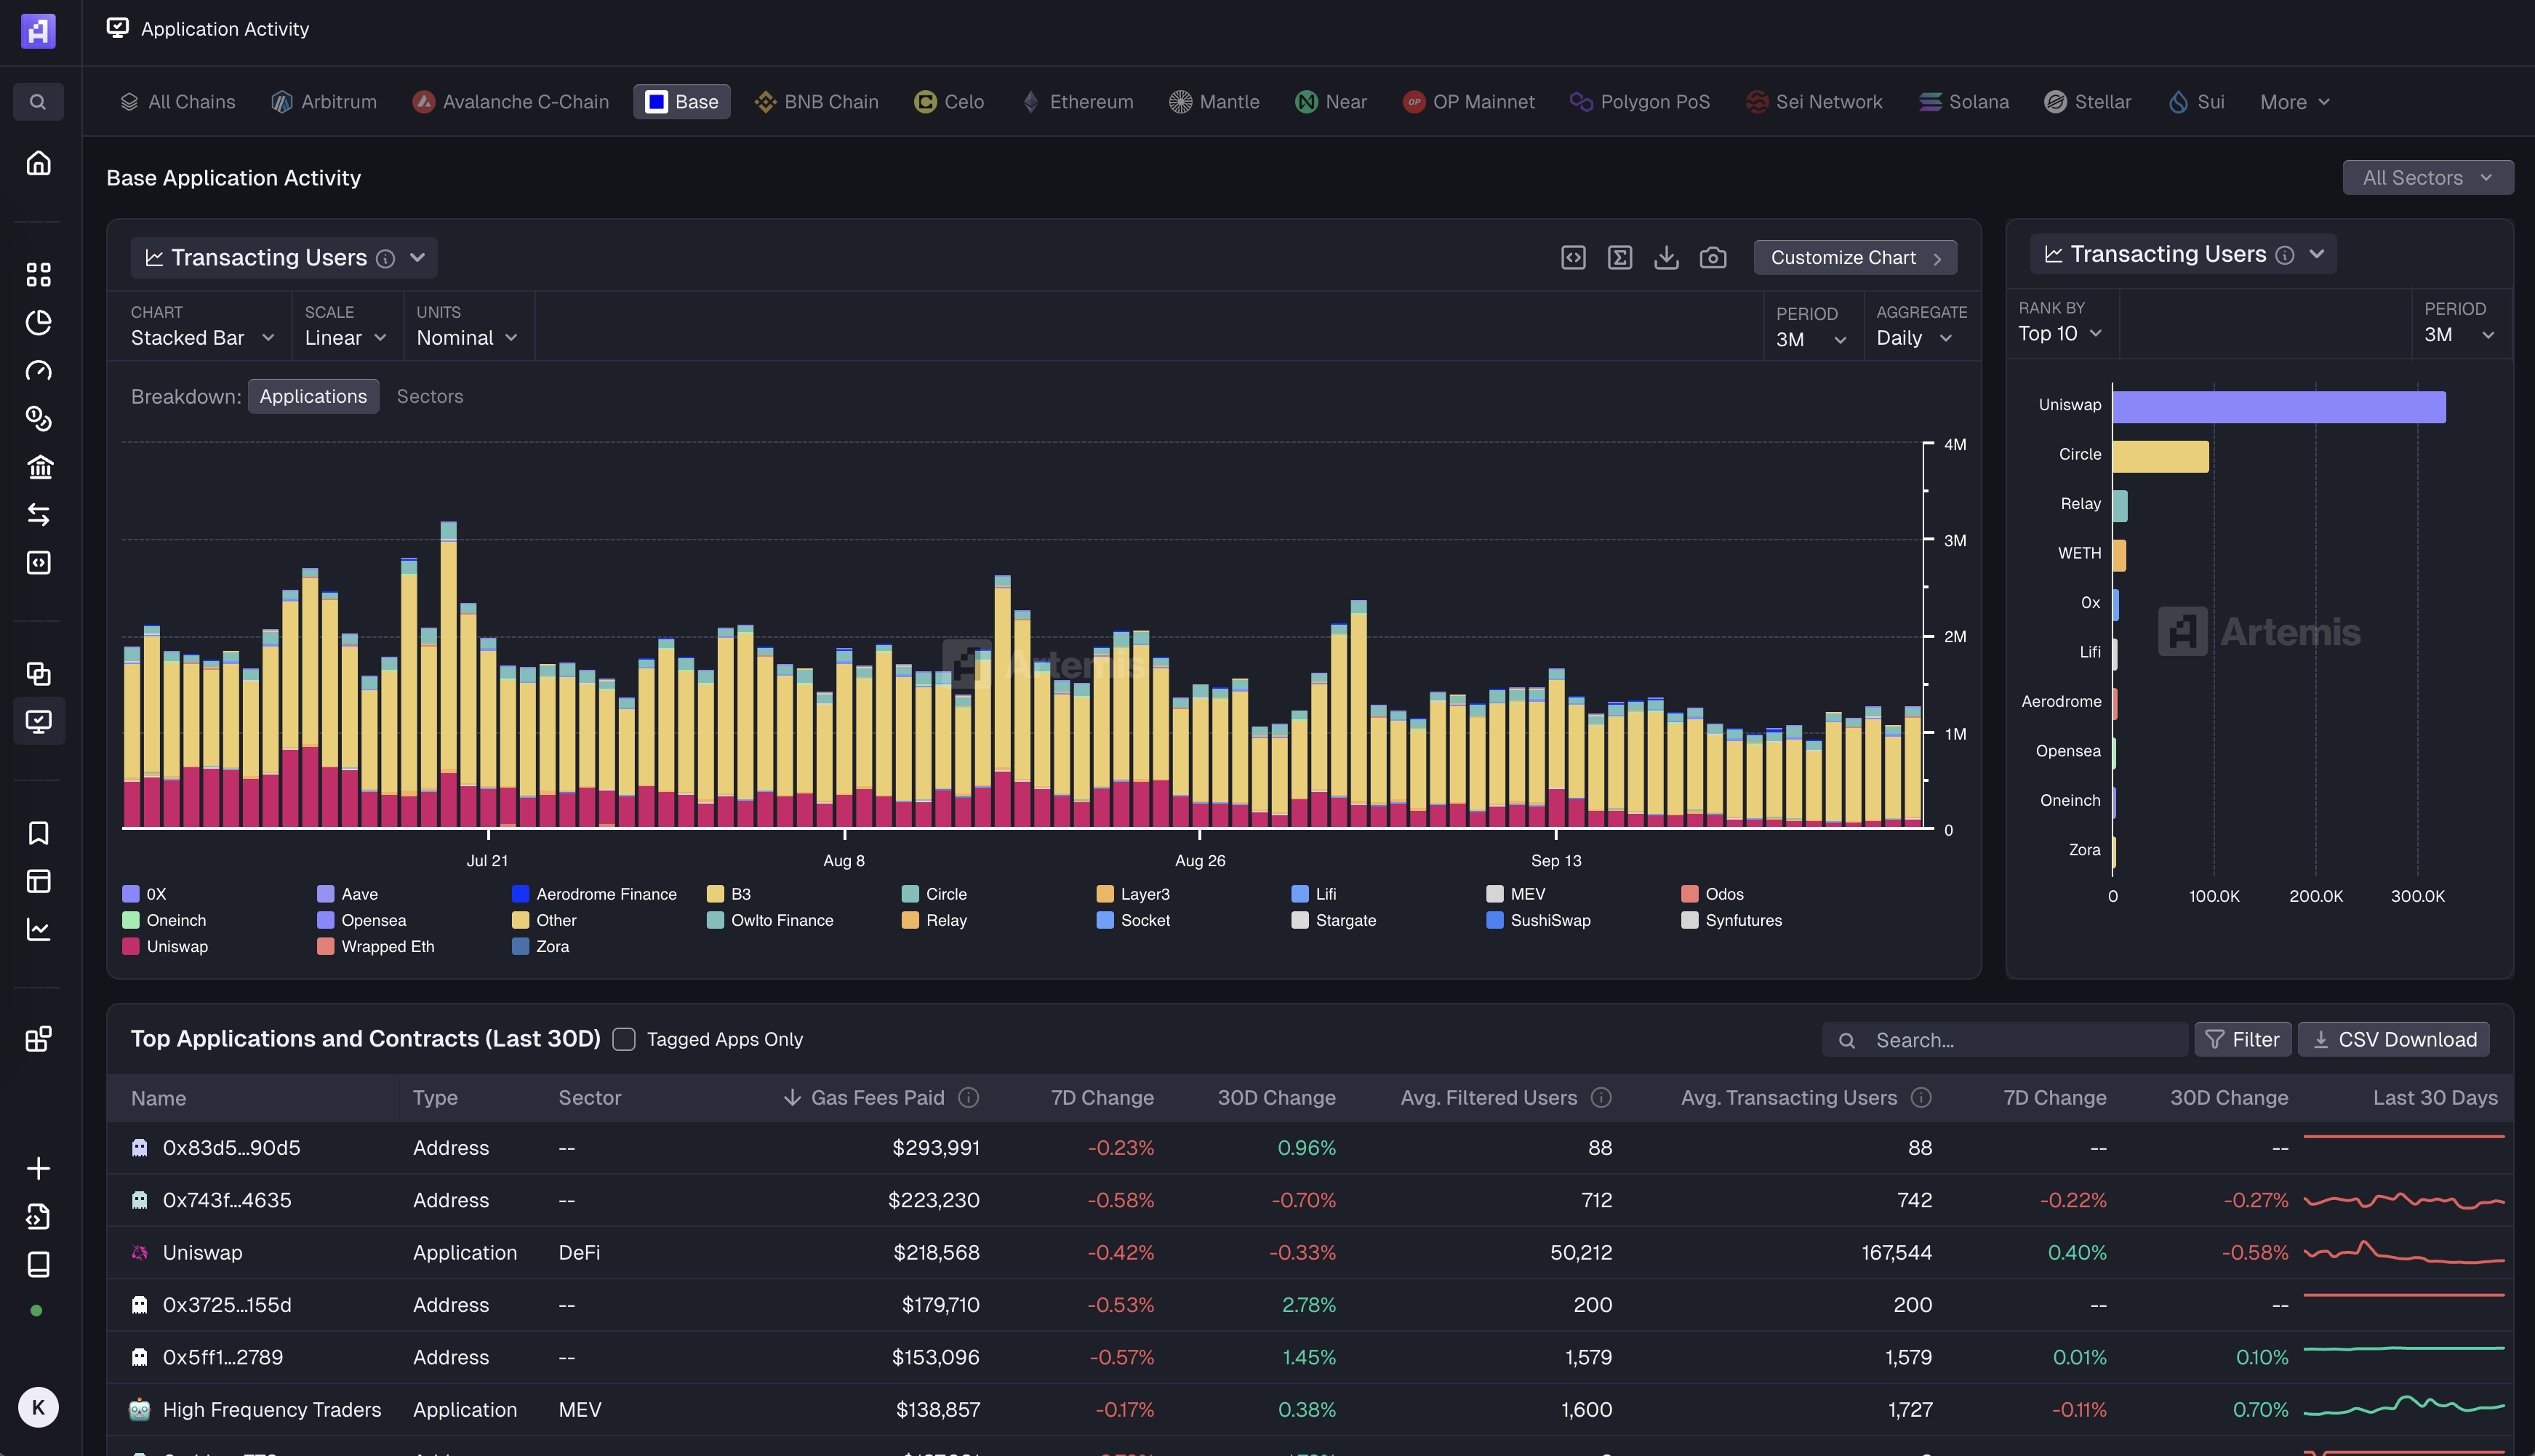
Task: Open the bookmark icon in sidebar
Action: pyautogui.click(x=38, y=833)
